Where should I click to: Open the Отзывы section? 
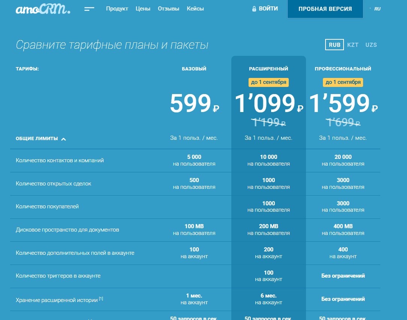click(169, 9)
